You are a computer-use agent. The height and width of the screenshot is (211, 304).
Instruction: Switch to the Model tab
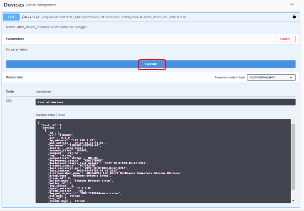click(61, 115)
